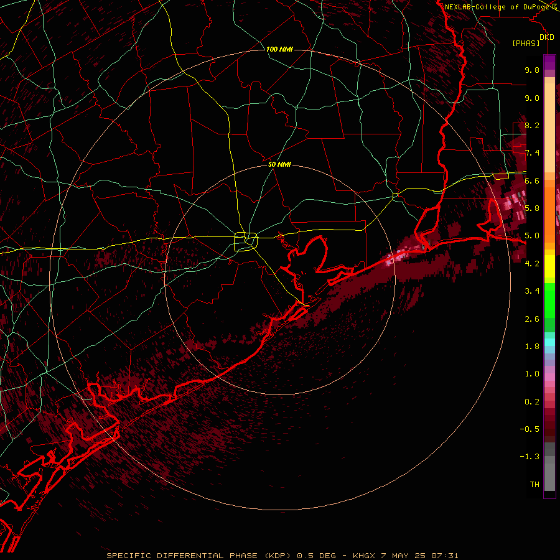Click the 8.2 value on the legend
Image resolution: width=560 pixels, height=560 pixels.
click(x=532, y=125)
